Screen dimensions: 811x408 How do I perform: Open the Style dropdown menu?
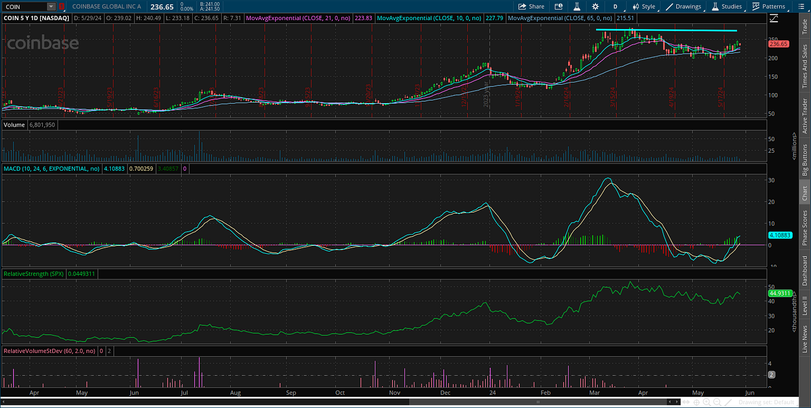tap(643, 7)
